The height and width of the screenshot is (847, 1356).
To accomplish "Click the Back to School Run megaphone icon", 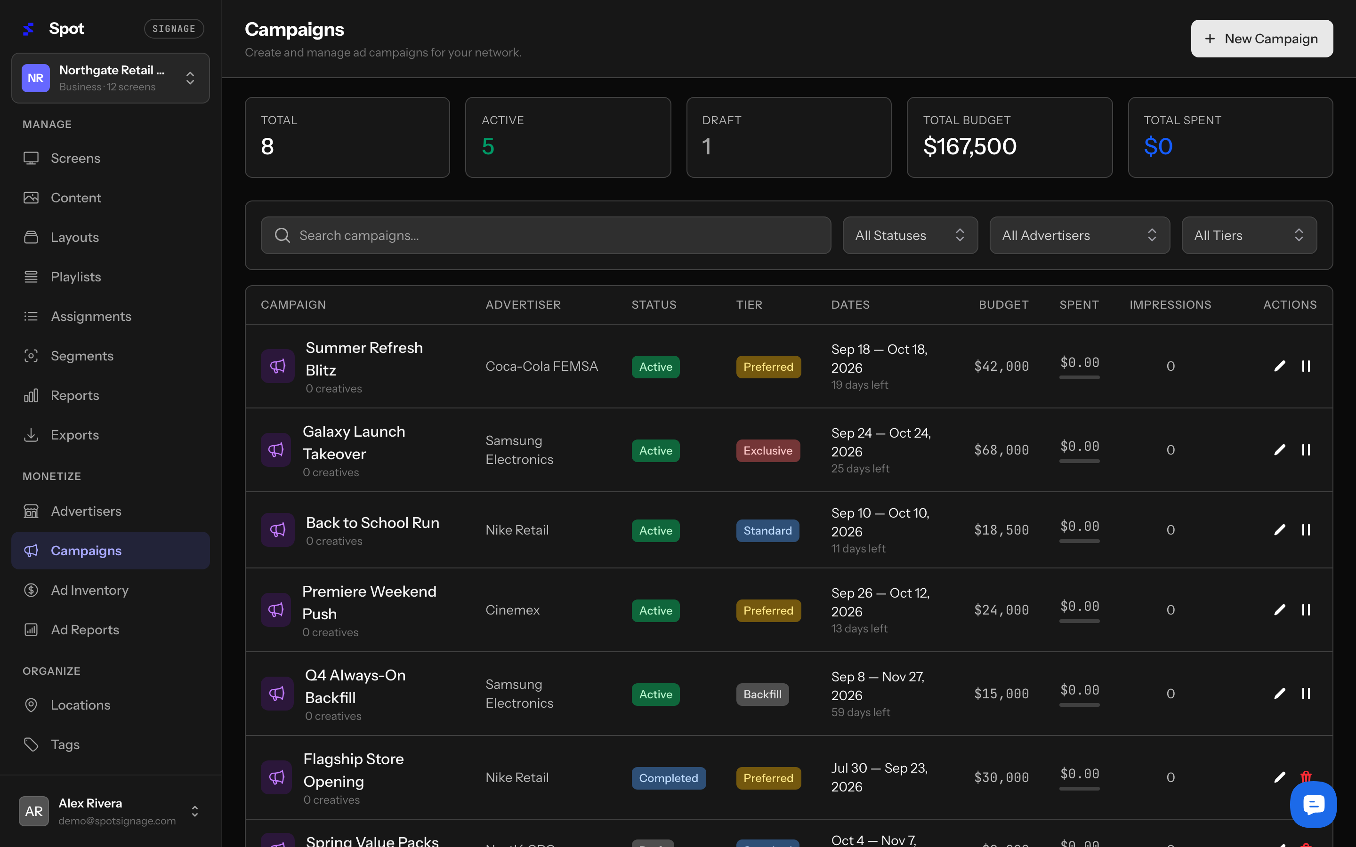I will 277,530.
